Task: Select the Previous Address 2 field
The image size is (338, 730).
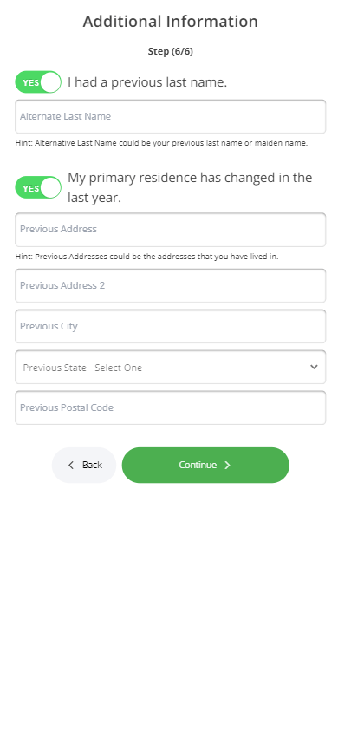Action: [x=171, y=285]
